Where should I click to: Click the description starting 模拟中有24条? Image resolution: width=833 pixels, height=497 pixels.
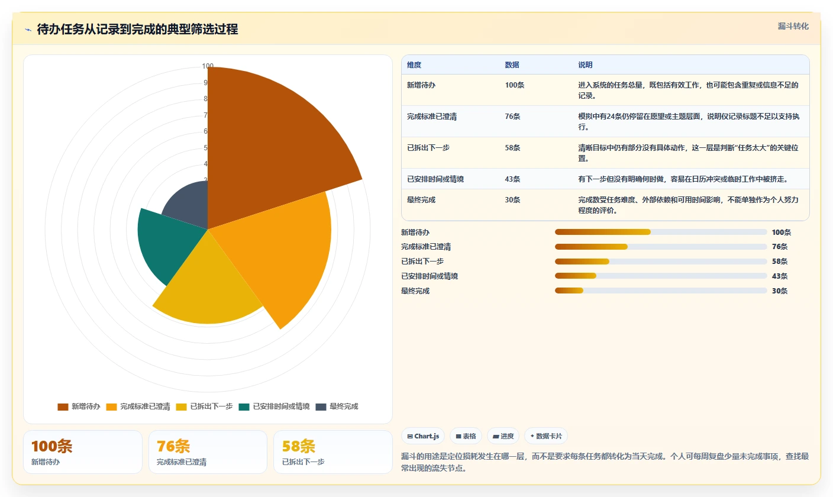click(690, 121)
